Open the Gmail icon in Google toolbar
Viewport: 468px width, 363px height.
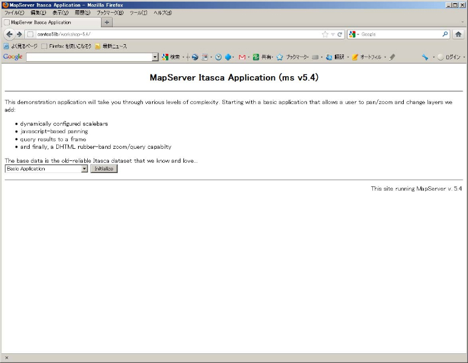tap(242, 57)
